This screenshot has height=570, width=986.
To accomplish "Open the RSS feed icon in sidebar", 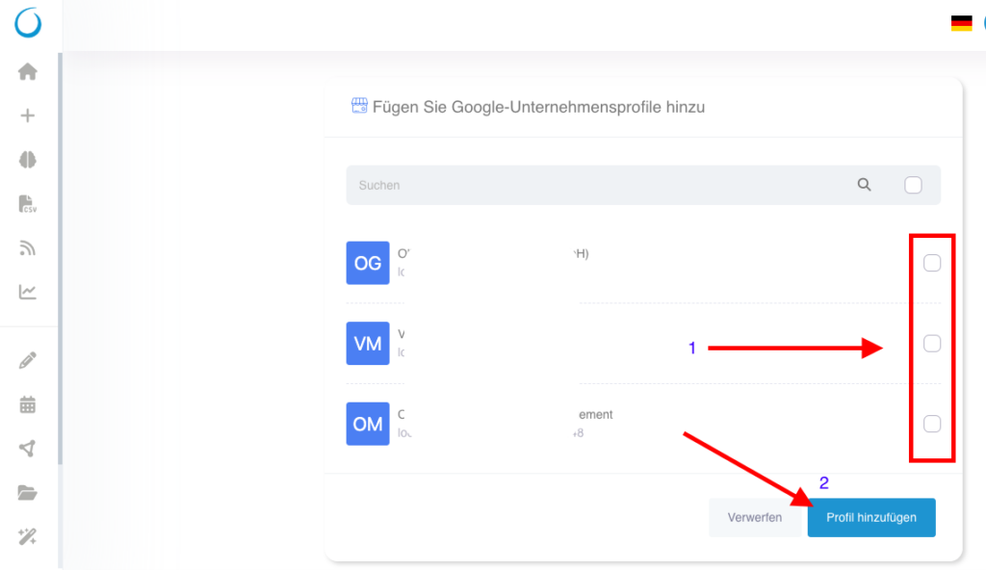I will coord(28,247).
